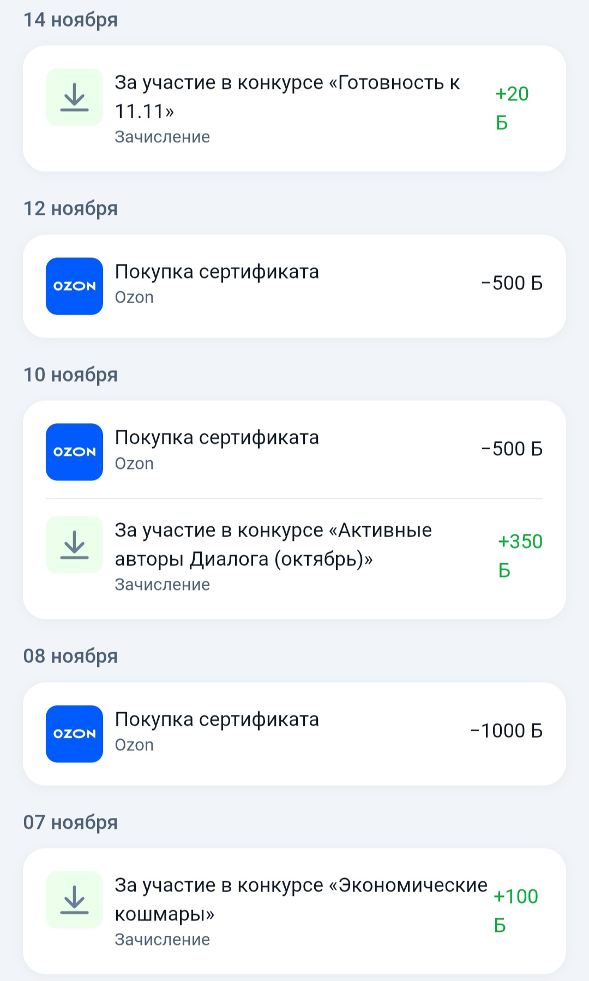Select the «08 ноября» date header
The height and width of the screenshot is (981, 589).
pos(70,656)
